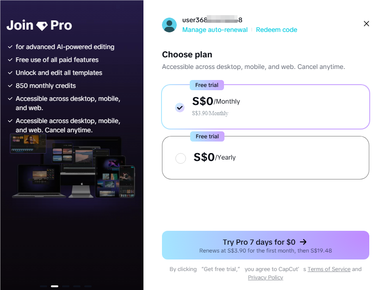This screenshot has width=385, height=290.
Task: Click the arrow icon inside the trial button
Action: click(x=303, y=241)
